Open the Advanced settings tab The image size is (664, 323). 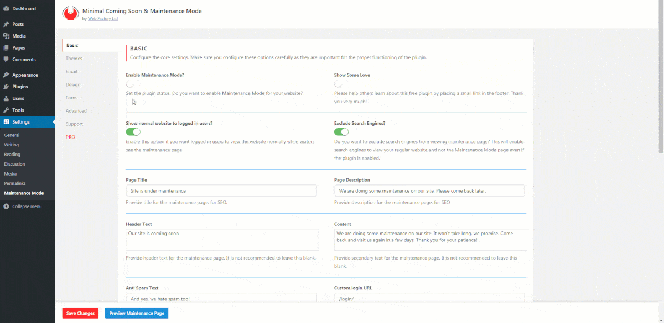(75, 110)
